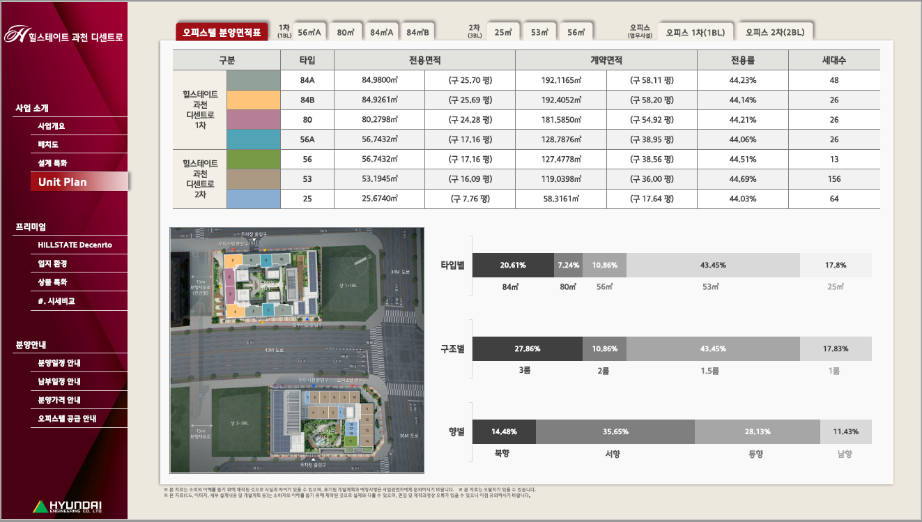This screenshot has width=922, height=522.
Task: Select the 84㎡A unit tab
Action: (382, 32)
